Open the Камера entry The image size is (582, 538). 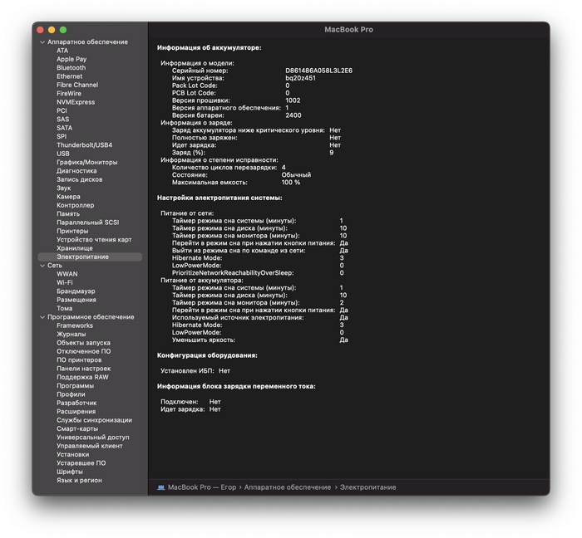click(68, 197)
